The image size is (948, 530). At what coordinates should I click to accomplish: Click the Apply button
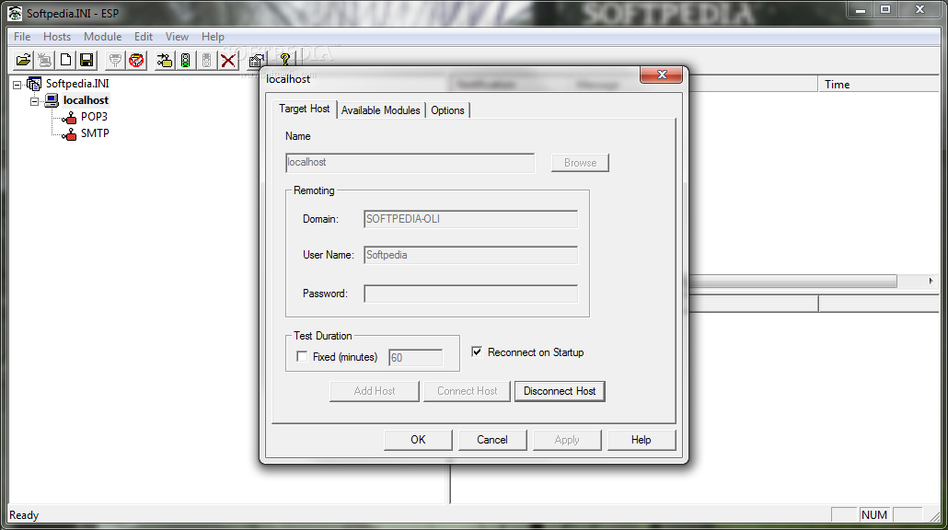click(567, 440)
